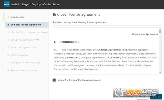The image size is (164, 100).
Task: Open step 3 vCenter Server deployment target
Action: [x=28, y=32]
